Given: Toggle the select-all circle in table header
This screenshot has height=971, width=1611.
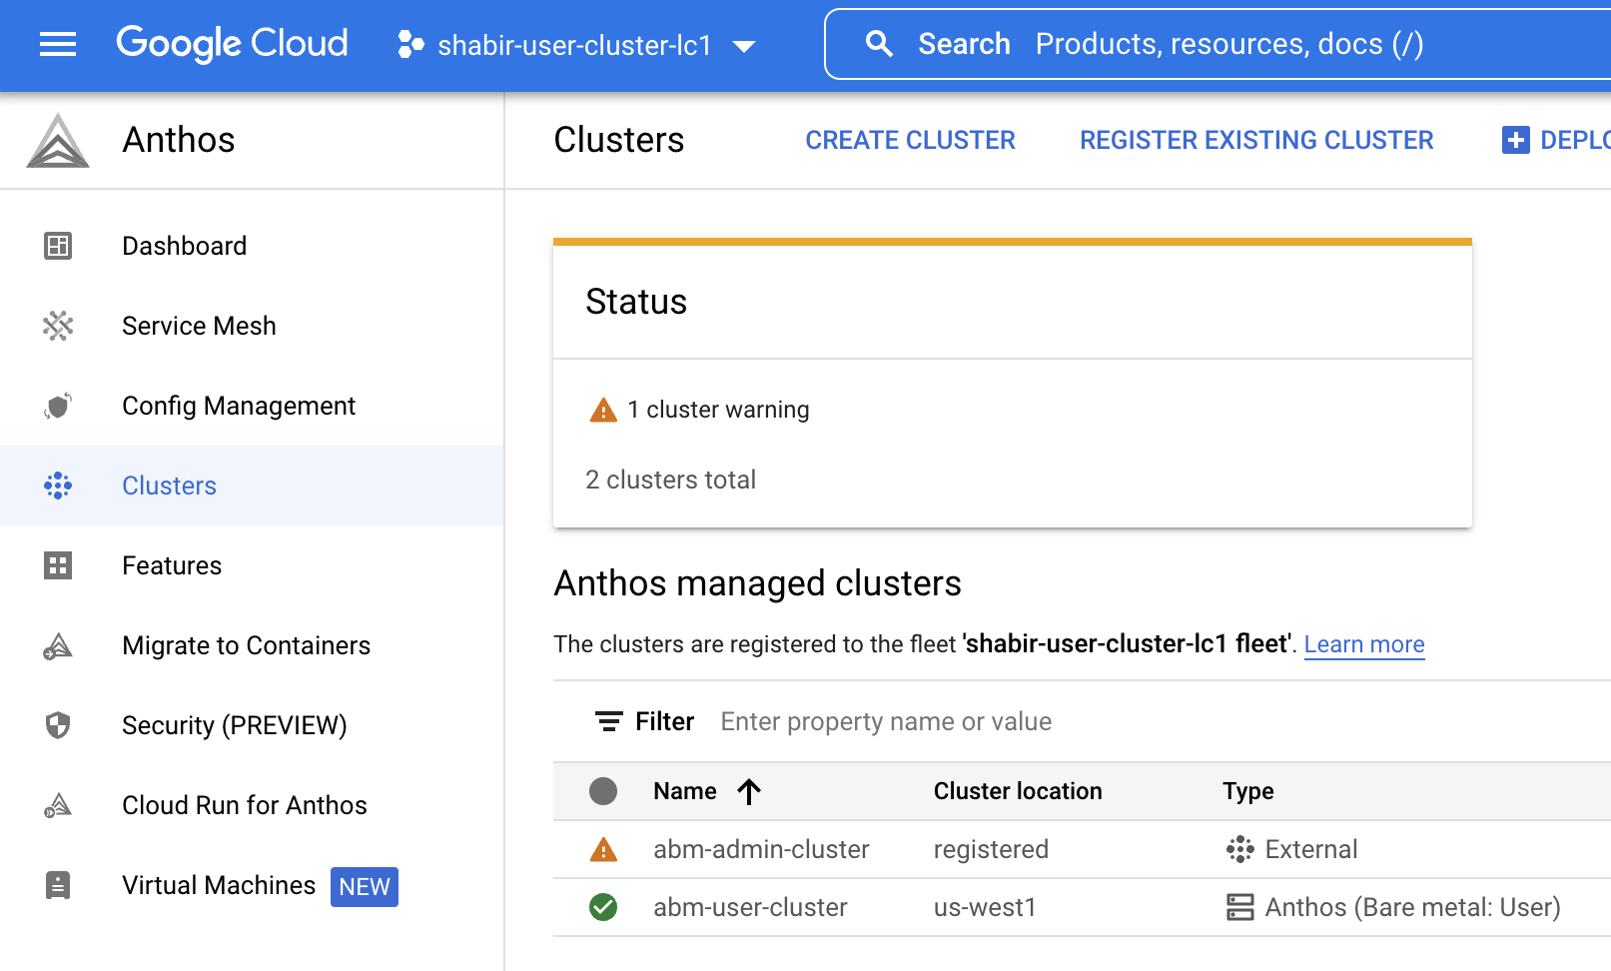Looking at the screenshot, I should click(603, 791).
